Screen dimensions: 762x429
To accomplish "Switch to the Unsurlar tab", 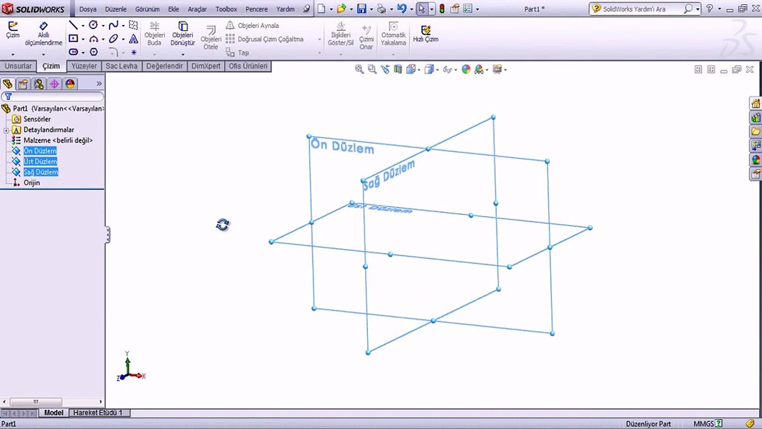I will point(18,66).
